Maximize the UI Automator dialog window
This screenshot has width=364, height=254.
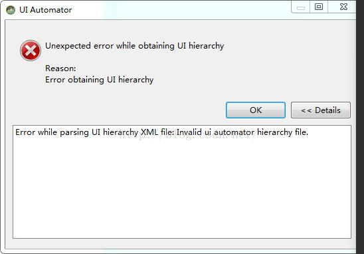[319, 7]
